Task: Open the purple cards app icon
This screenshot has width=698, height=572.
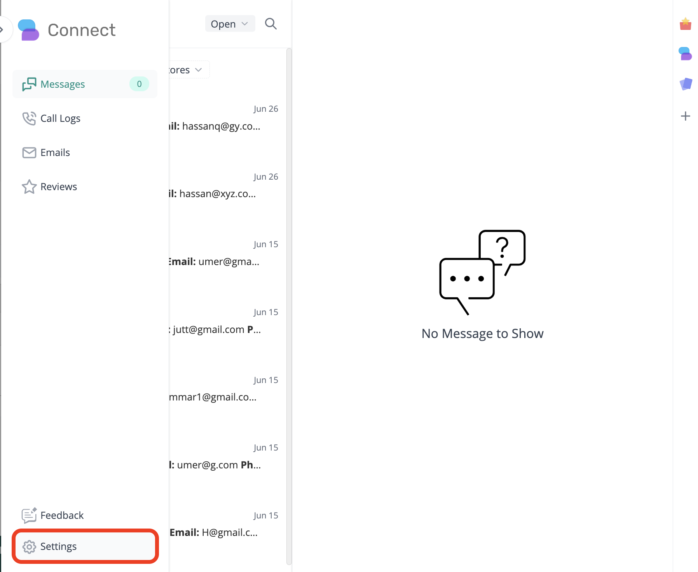Action: 686,84
